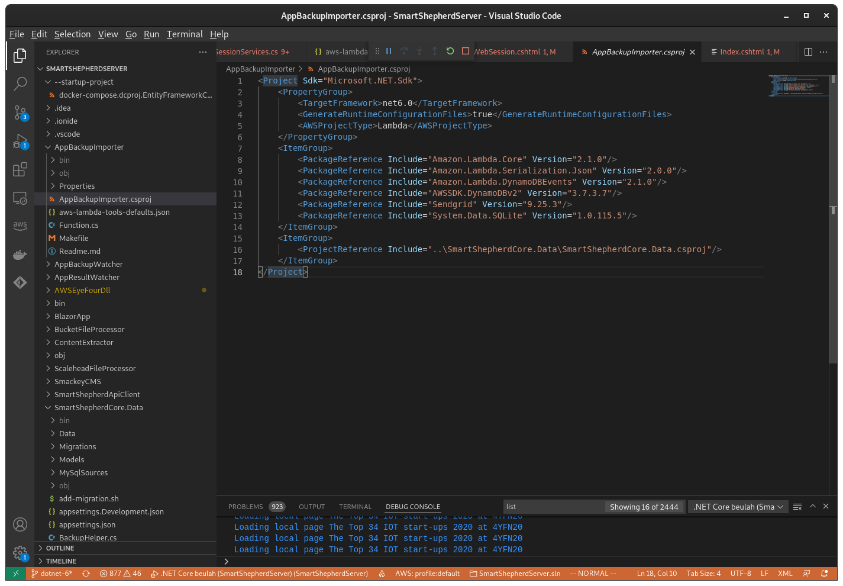Open editor More Actions ellipsis menu
This screenshot has height=586, width=843.
pyautogui.click(x=823, y=52)
